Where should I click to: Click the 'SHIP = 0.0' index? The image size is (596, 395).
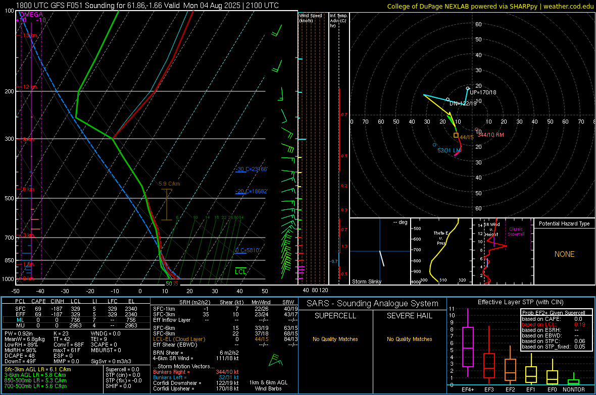118,386
